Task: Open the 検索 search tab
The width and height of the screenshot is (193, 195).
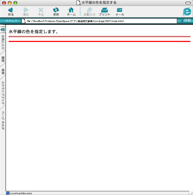Action: (3, 71)
